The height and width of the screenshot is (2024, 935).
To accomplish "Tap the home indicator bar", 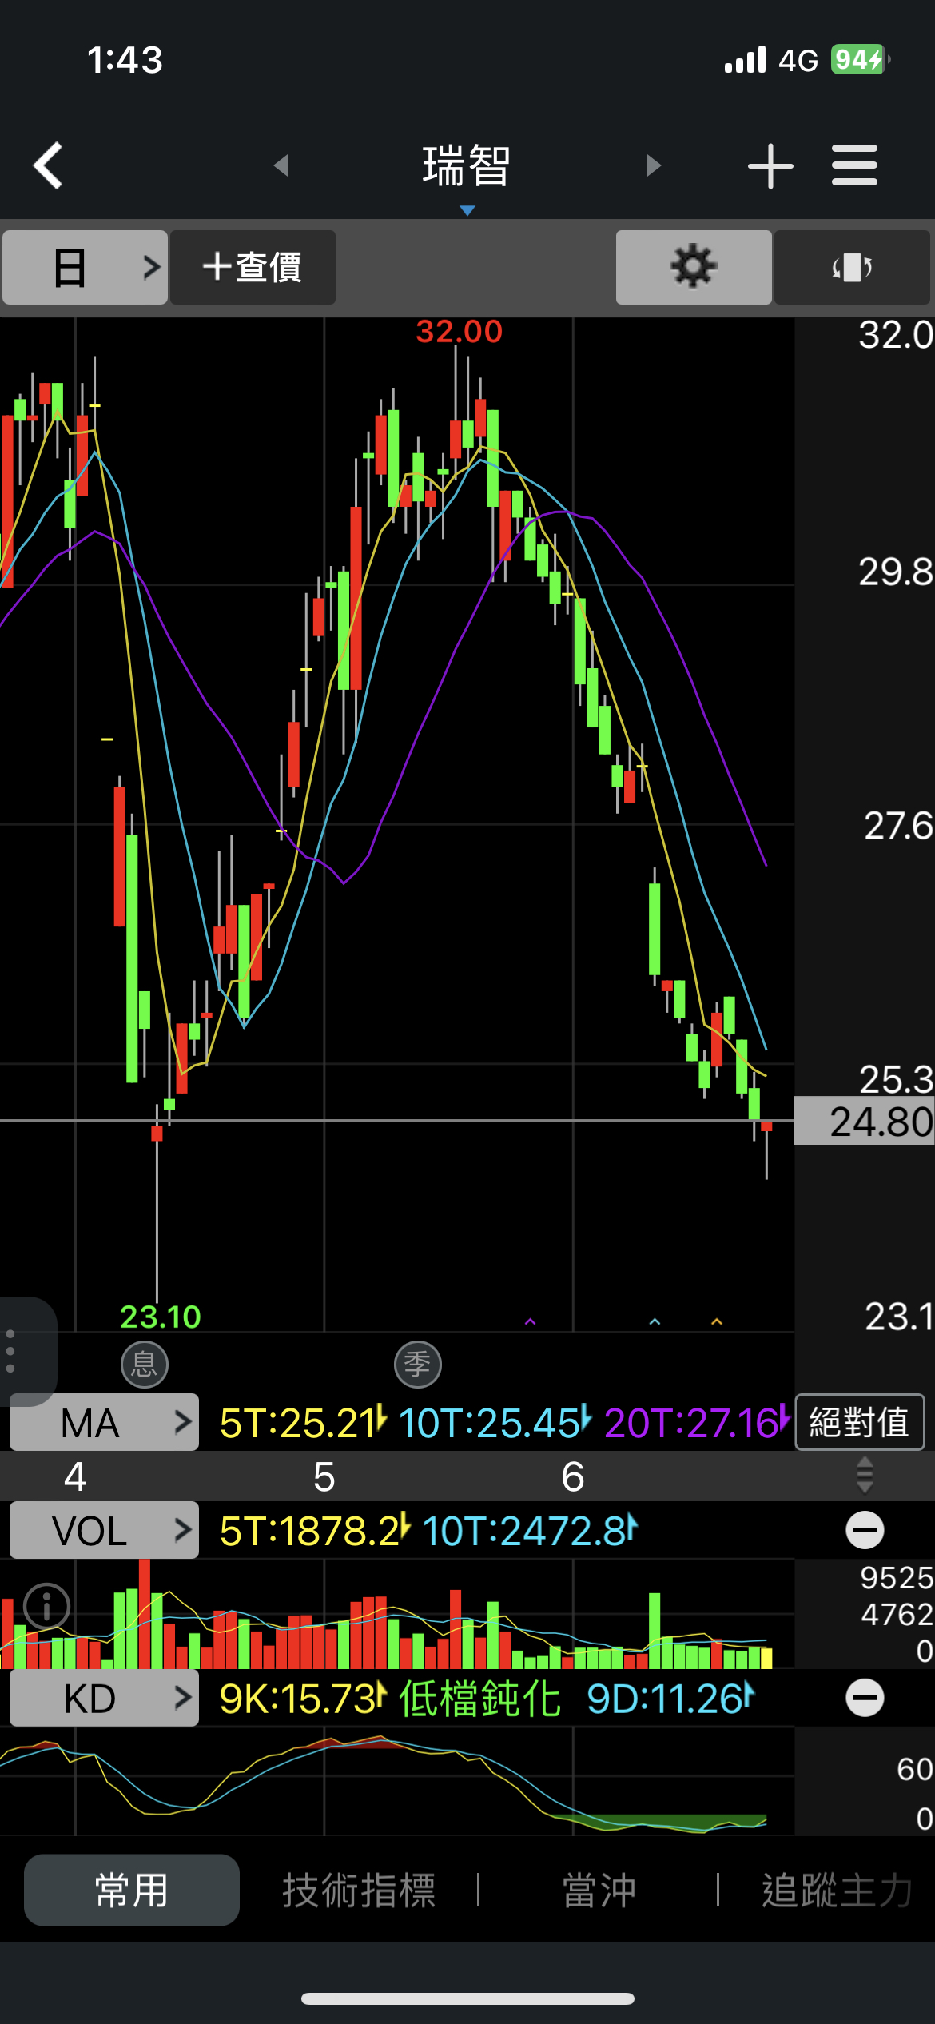I will (x=467, y=1998).
